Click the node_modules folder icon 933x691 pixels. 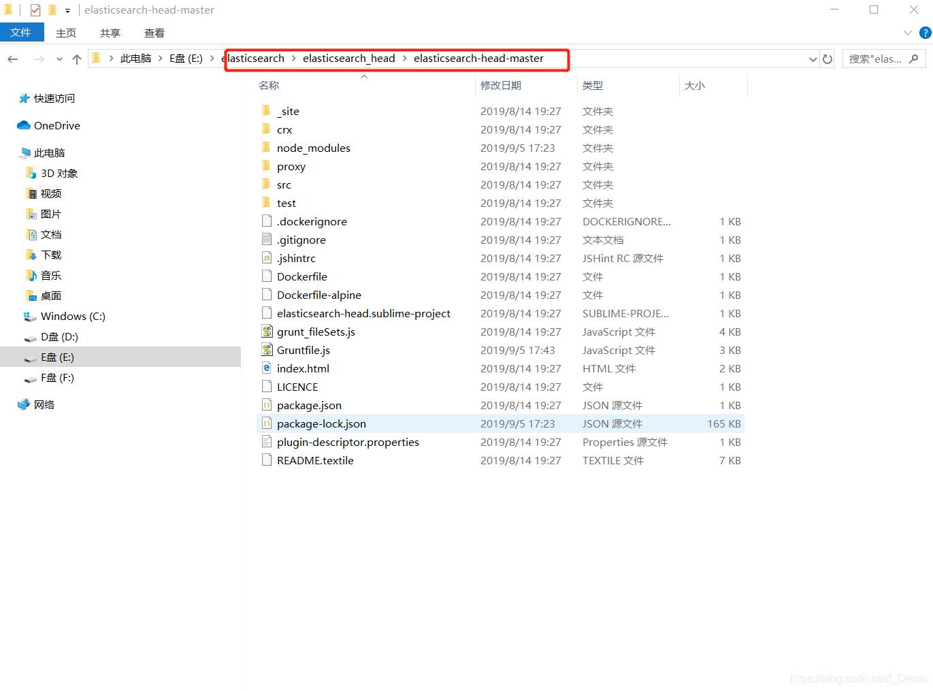point(267,148)
